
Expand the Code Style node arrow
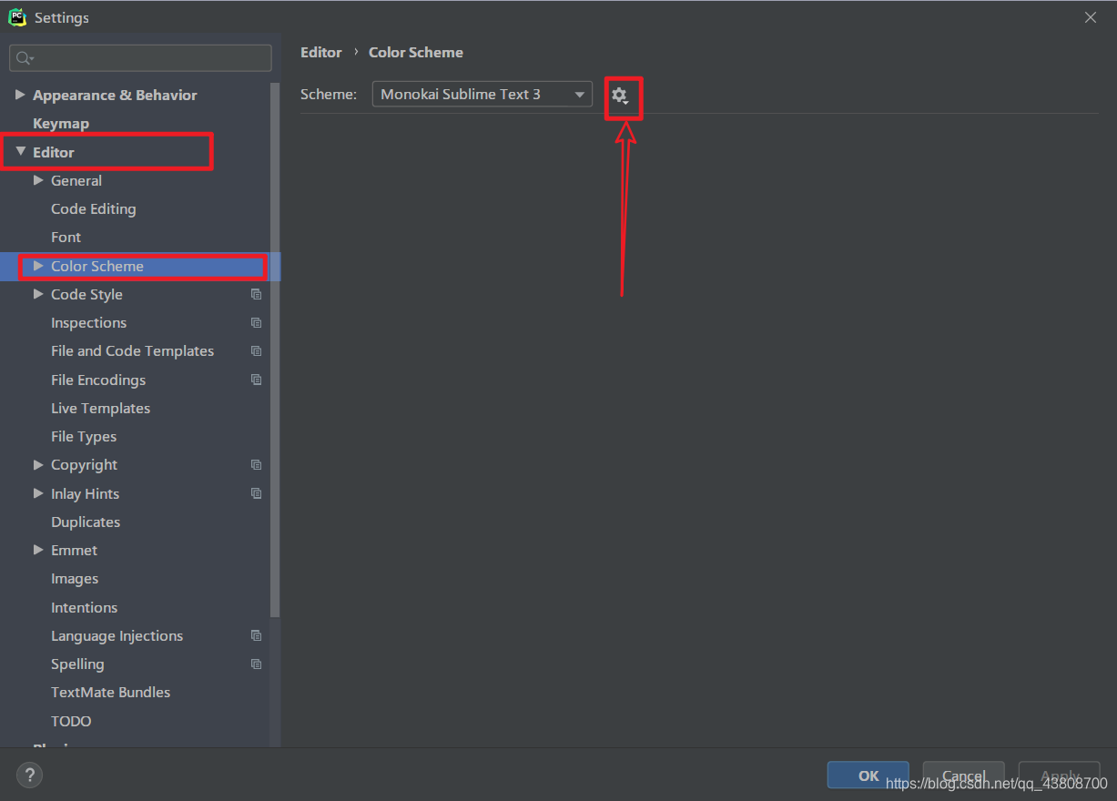[x=38, y=294]
